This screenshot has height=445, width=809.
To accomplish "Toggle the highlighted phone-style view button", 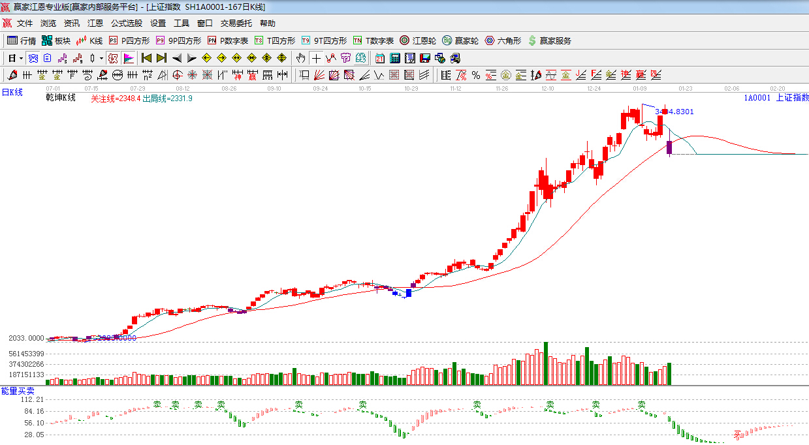I will point(32,58).
